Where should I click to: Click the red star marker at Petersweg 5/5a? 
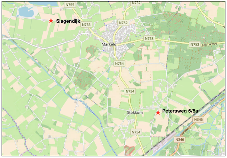(x=158, y=112)
